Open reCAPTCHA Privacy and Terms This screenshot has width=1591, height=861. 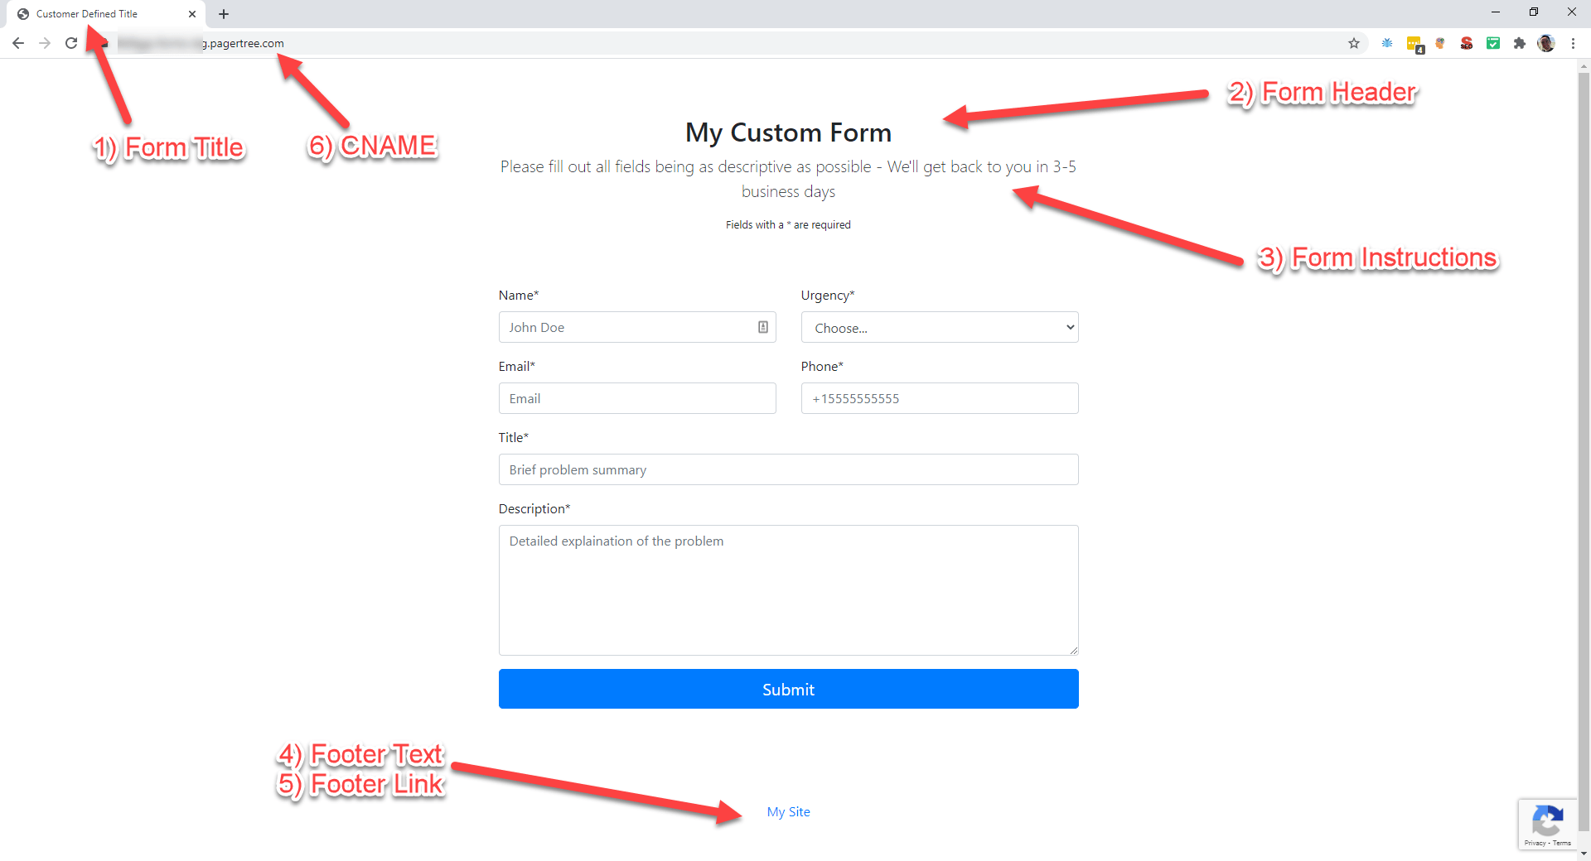click(1548, 844)
